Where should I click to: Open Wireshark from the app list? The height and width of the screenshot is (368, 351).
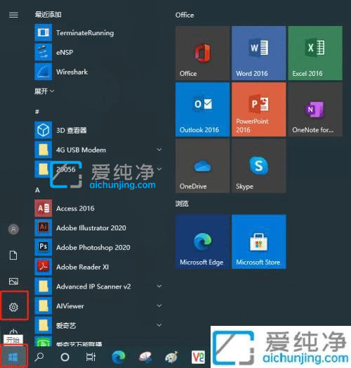(x=98, y=72)
